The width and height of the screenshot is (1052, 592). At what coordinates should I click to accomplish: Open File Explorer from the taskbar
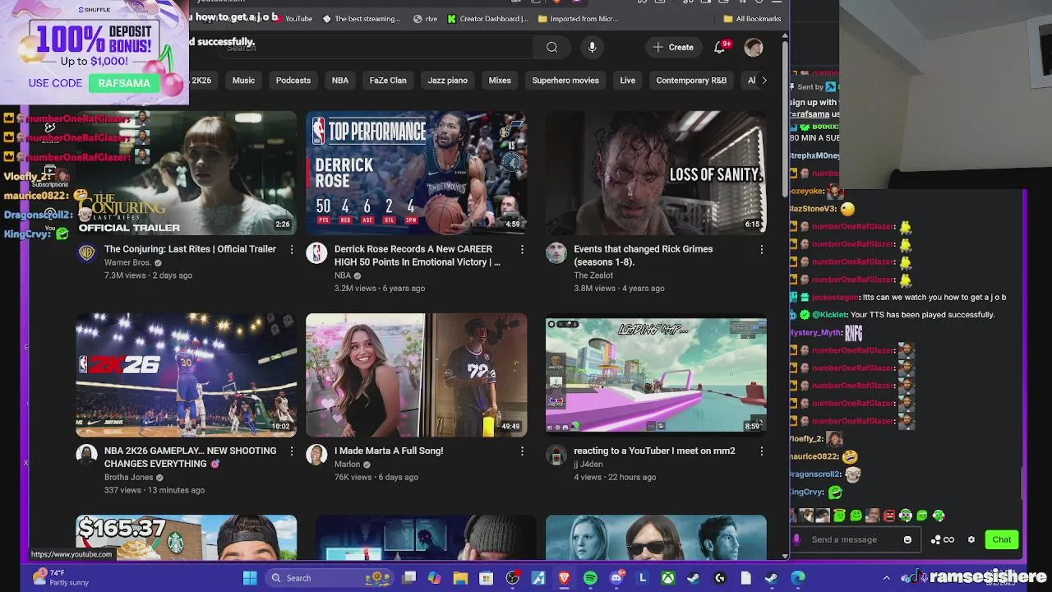pyautogui.click(x=460, y=578)
